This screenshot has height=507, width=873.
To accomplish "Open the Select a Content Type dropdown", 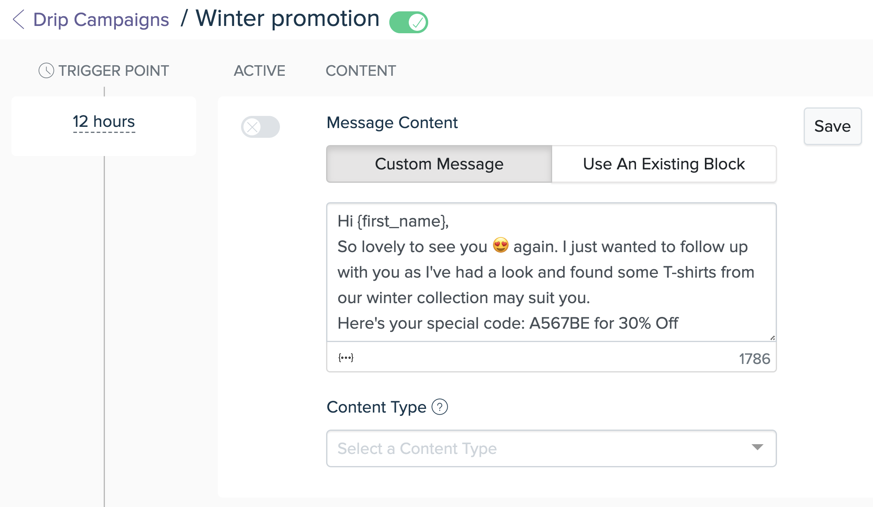I will 551,448.
